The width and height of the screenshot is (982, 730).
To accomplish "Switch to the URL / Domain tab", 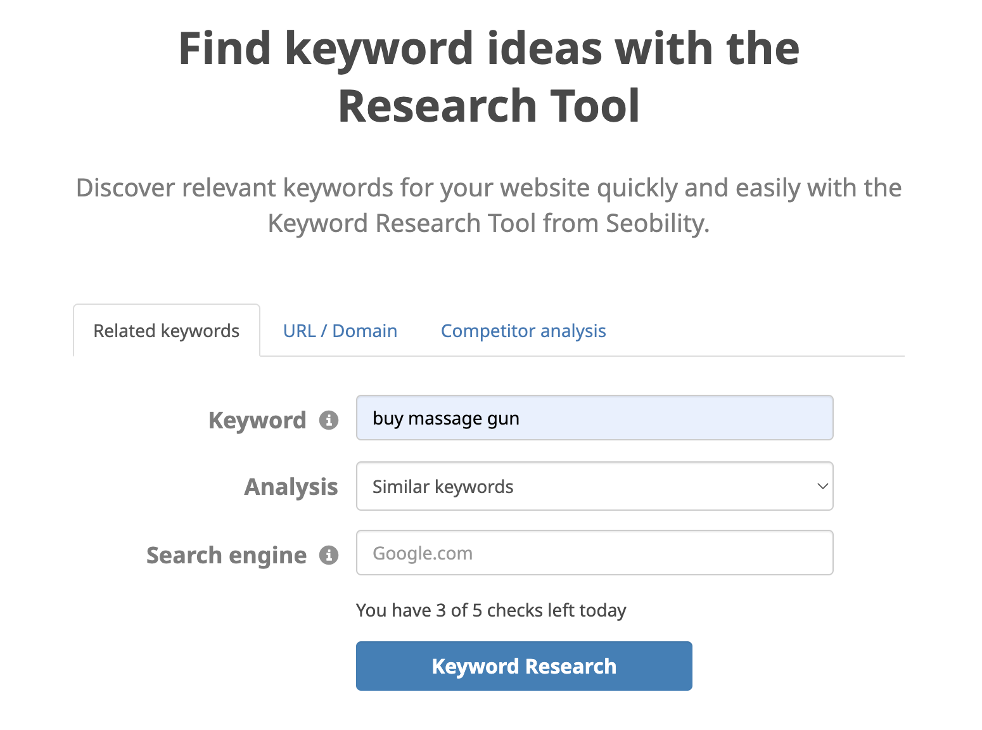I will pos(340,330).
